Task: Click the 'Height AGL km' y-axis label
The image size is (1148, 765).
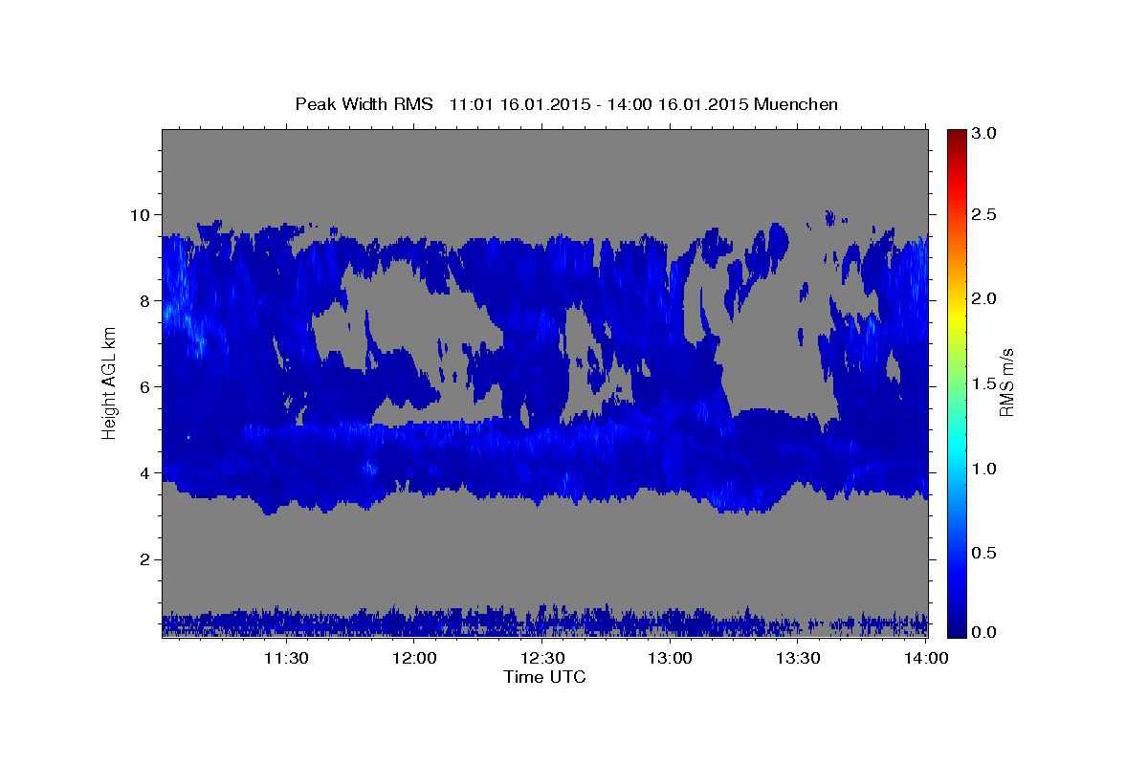Action: click(109, 382)
